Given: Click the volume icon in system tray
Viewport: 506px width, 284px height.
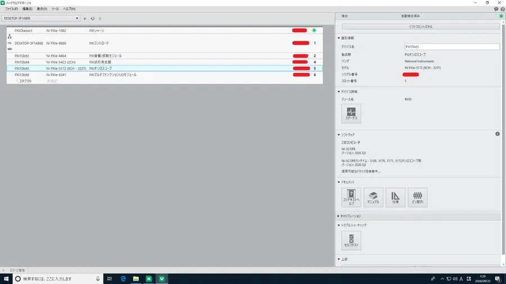Looking at the screenshot, I should [x=455, y=279].
